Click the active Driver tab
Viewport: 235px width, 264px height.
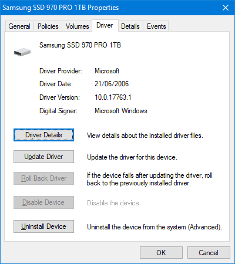[x=105, y=25]
